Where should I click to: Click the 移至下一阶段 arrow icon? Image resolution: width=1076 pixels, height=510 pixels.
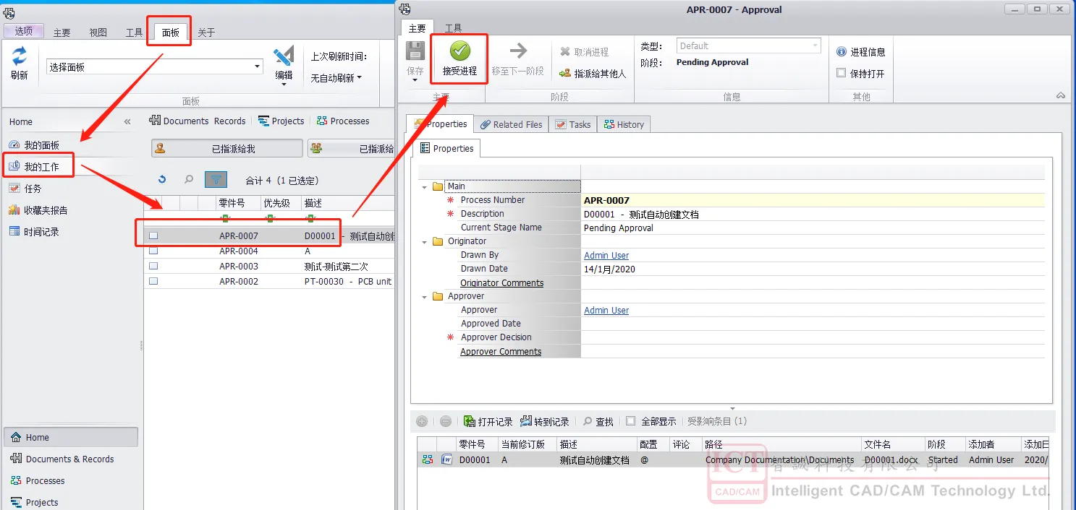(x=518, y=51)
